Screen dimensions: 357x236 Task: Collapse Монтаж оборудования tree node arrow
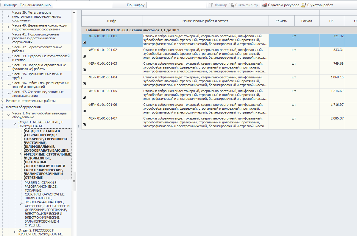2,107
